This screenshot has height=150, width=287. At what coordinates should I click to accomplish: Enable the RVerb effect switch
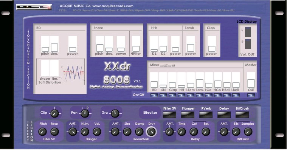(206, 115)
